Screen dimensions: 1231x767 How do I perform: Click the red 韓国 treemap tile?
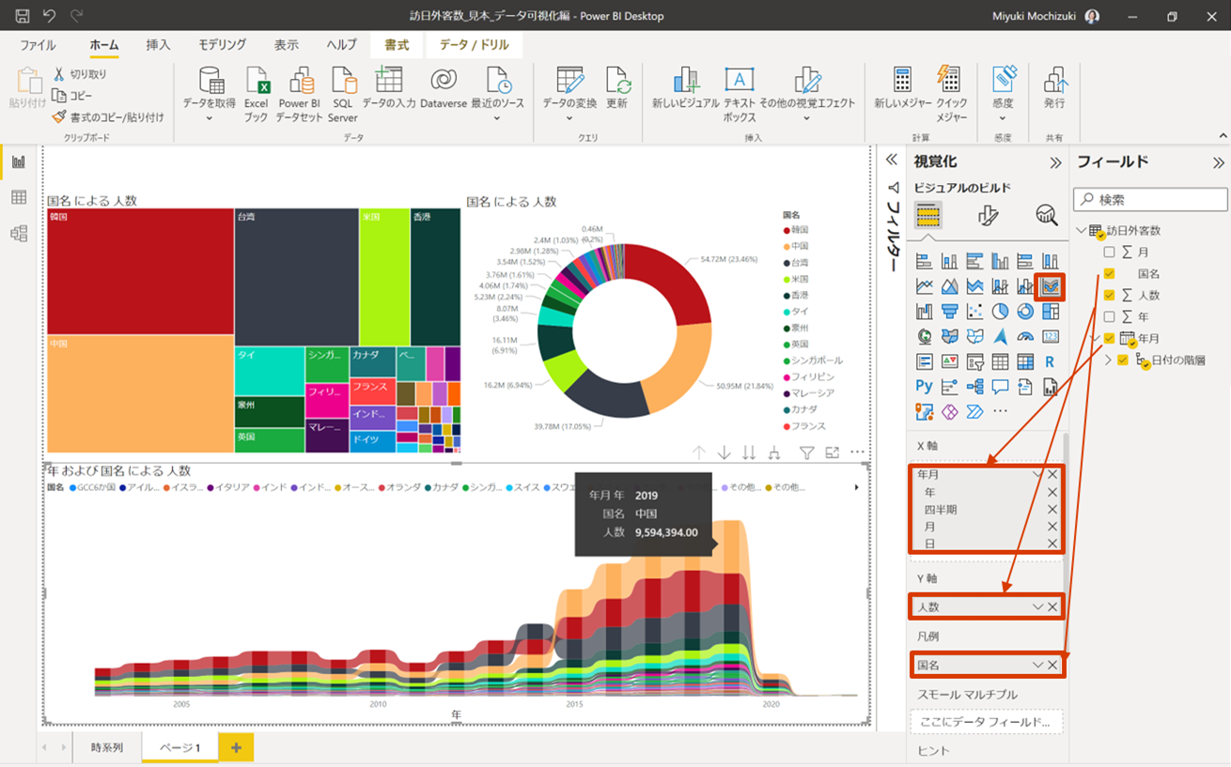[140, 271]
